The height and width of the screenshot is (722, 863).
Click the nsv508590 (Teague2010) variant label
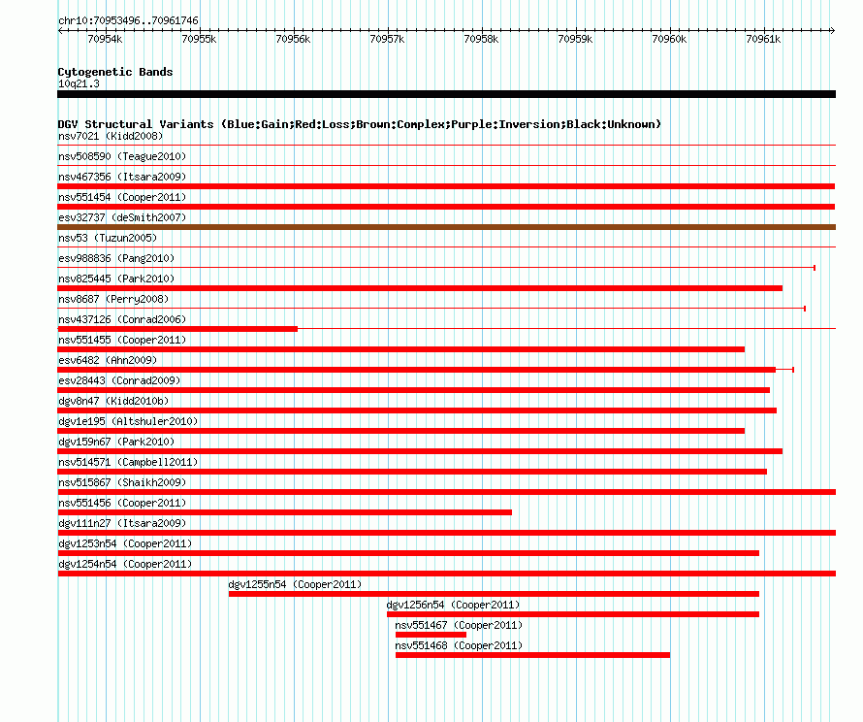[122, 156]
